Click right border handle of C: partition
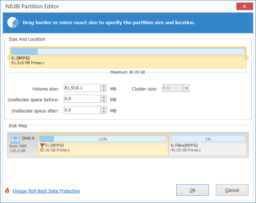 (246, 58)
